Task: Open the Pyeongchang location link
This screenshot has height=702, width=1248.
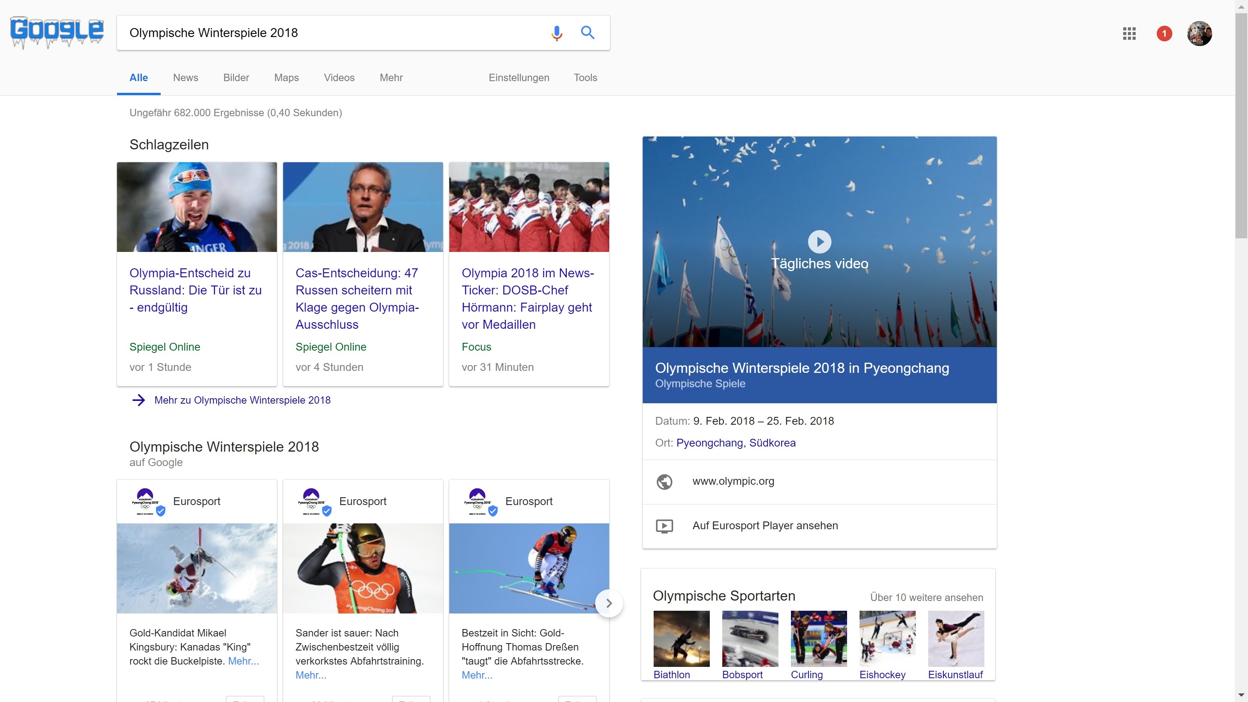Action: point(709,443)
